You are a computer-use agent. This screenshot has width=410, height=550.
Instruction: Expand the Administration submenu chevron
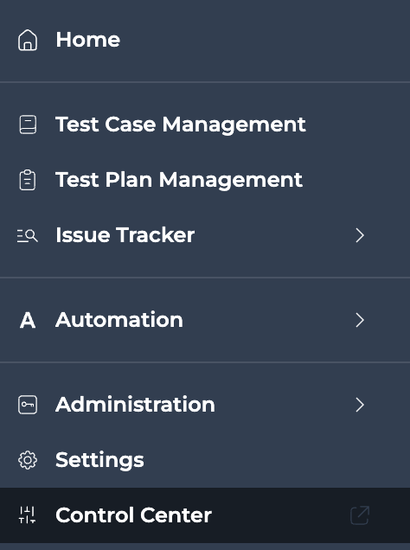pos(360,405)
